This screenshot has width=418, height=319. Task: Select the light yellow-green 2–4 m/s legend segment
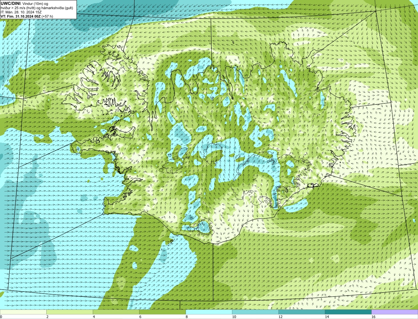pyautogui.click(x=70, y=312)
